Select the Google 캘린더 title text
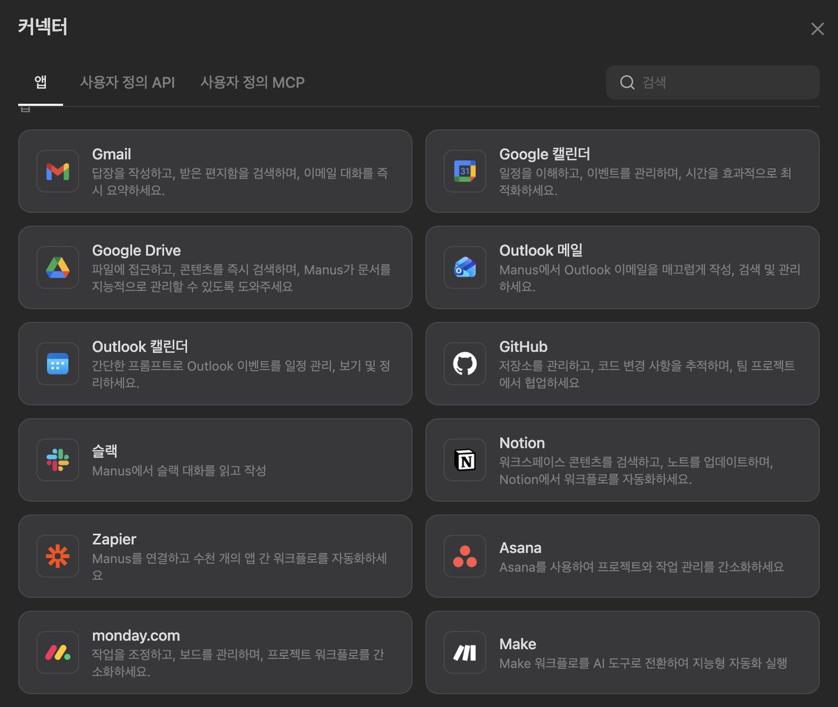The width and height of the screenshot is (838, 707). pyautogui.click(x=545, y=154)
